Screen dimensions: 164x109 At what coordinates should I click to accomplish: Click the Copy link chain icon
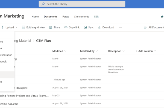click(66, 27)
